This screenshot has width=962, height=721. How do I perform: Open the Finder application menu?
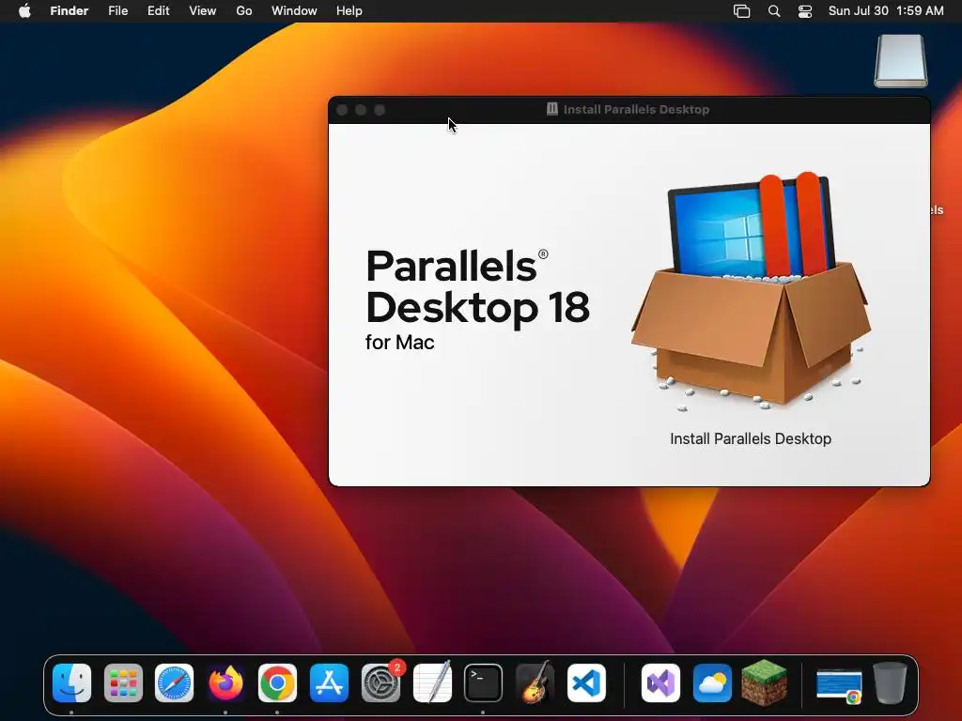[x=70, y=11]
